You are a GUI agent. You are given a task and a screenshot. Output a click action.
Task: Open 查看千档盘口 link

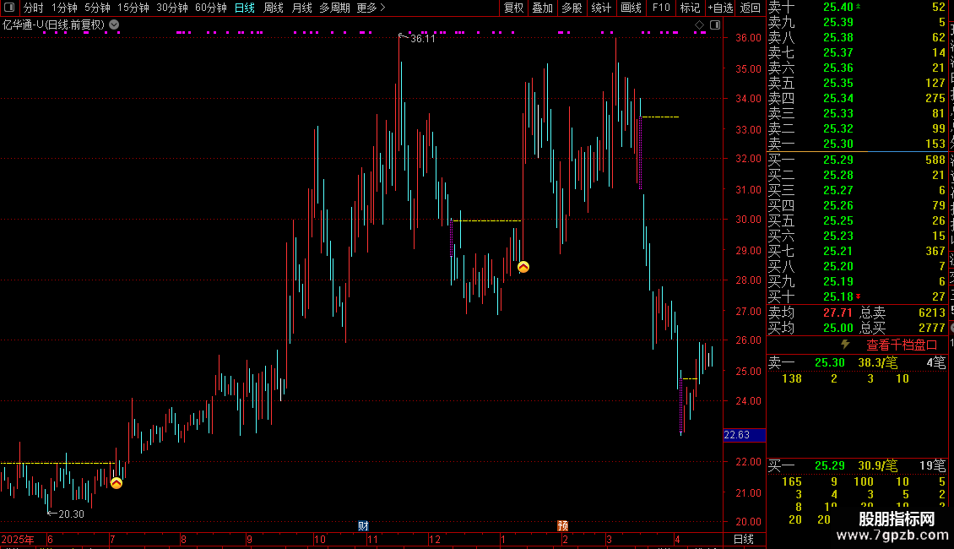click(902, 345)
